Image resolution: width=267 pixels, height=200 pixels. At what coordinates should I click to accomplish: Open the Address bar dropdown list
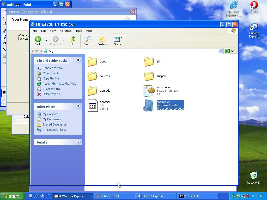click(221, 51)
